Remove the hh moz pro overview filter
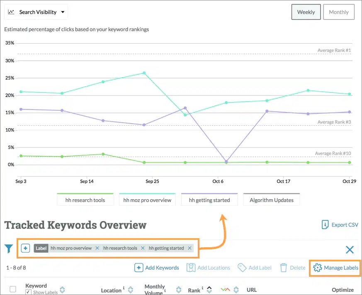Screen dimensions: 362x295 point(97,248)
